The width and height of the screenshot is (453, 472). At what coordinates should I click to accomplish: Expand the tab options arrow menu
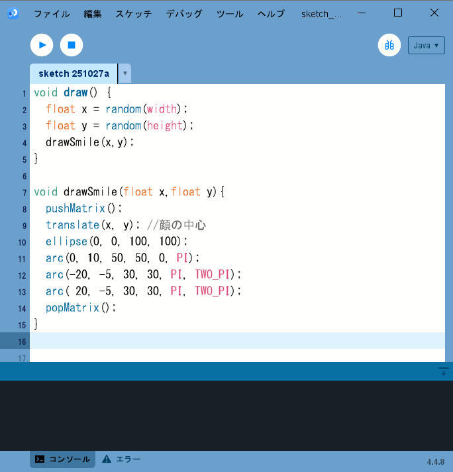125,73
